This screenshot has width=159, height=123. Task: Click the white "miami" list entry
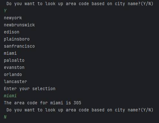pos(10,53)
